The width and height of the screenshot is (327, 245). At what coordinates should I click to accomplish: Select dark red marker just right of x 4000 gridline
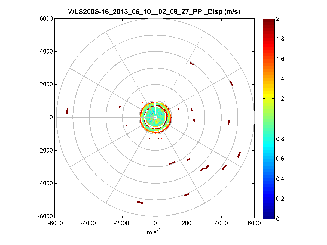click(x=228, y=122)
